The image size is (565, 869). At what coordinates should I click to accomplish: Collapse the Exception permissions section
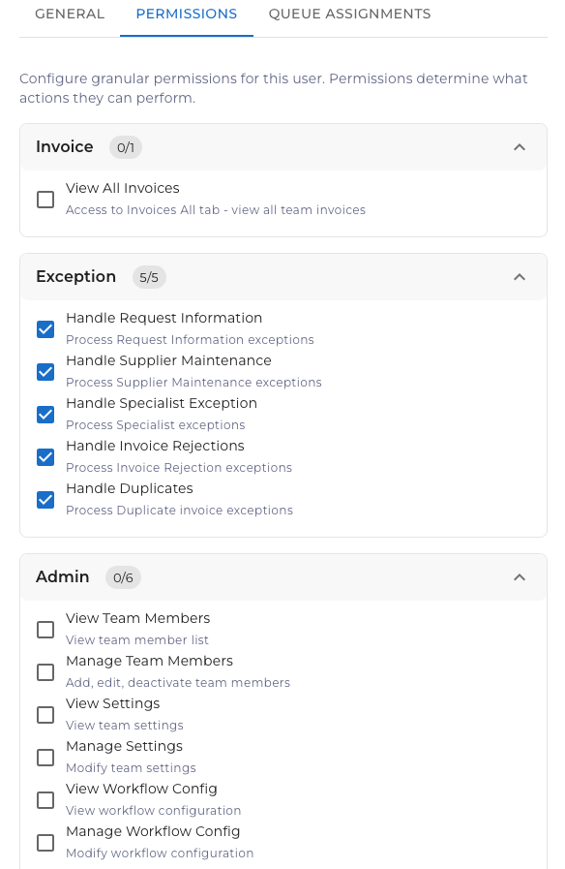click(520, 276)
